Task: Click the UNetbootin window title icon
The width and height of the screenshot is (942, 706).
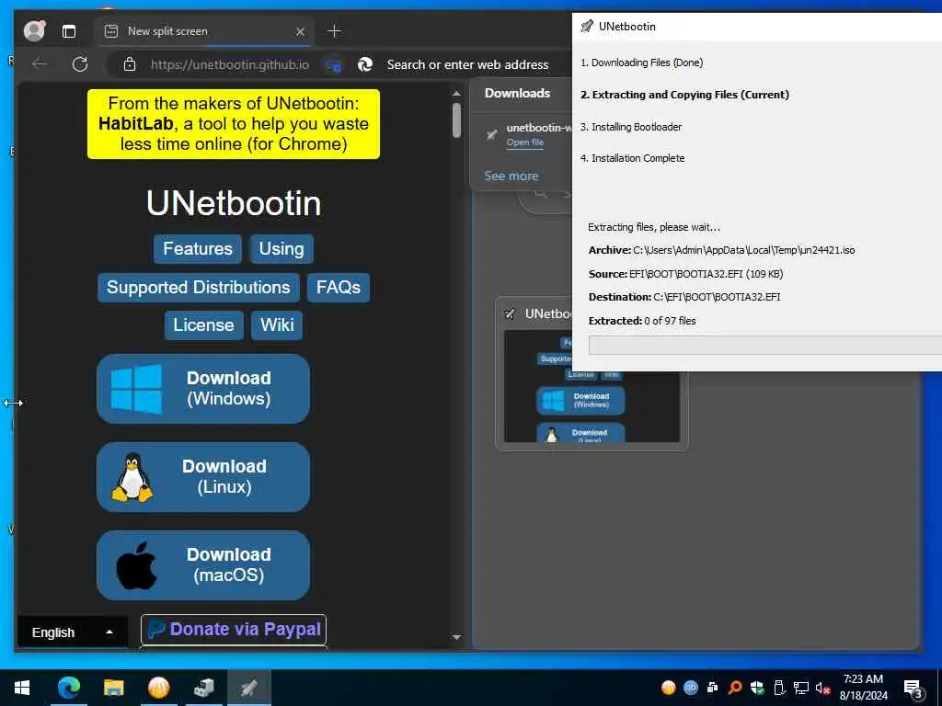Action: point(587,26)
